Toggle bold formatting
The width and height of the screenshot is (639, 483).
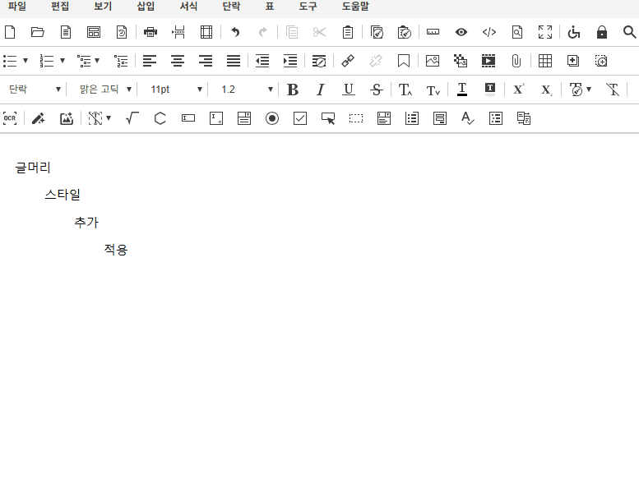(293, 90)
